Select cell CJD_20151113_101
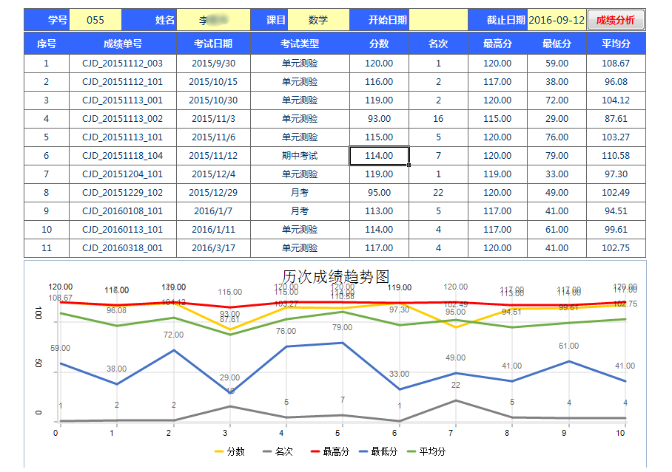 (x=123, y=137)
